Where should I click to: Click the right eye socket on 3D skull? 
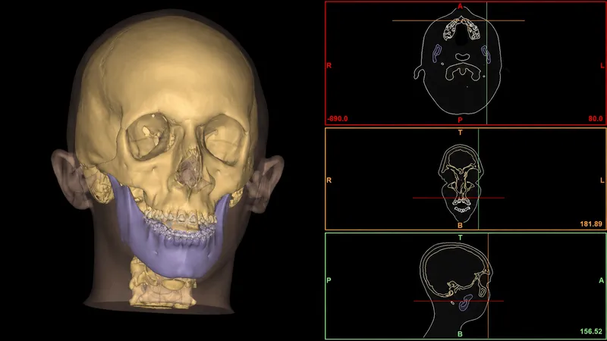(x=149, y=136)
